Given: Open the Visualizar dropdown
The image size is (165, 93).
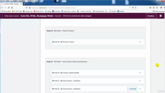Looking at the screenshot, I should coord(151,16).
